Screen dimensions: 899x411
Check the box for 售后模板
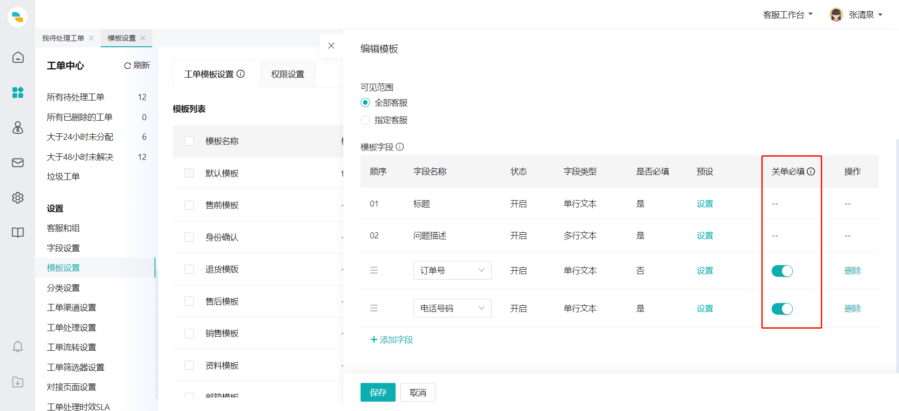189,301
